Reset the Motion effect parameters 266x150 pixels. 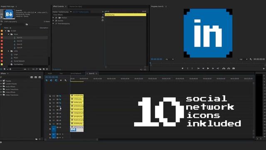103,17
